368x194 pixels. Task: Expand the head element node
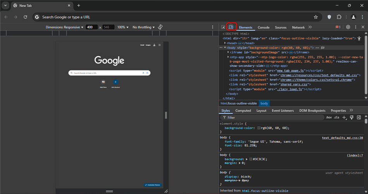coord(225,43)
